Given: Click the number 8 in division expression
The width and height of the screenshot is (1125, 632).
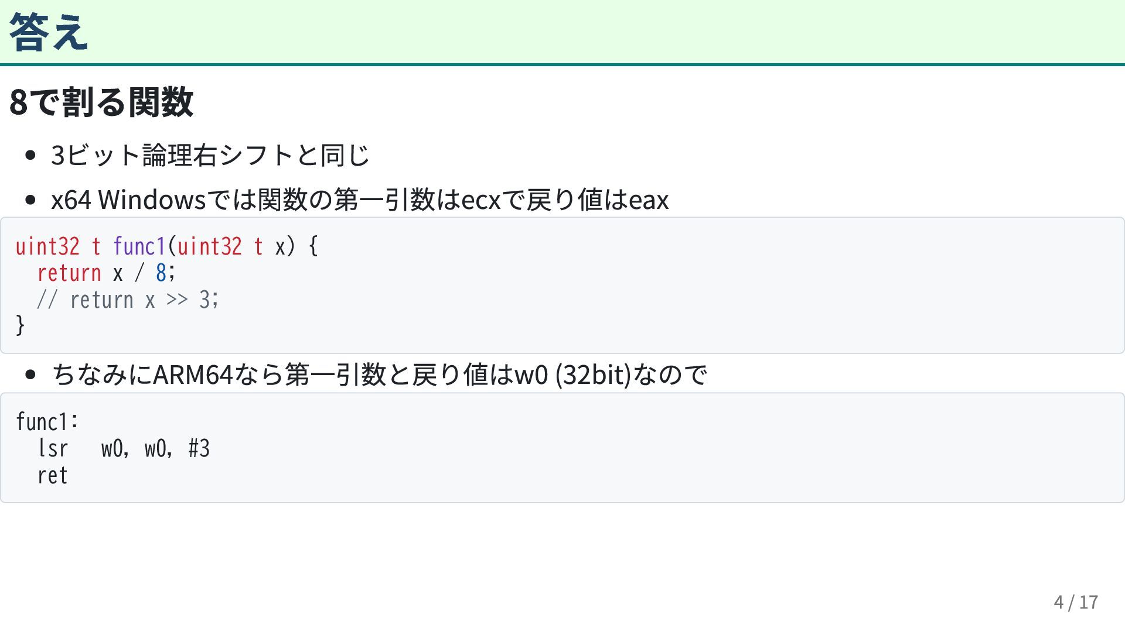Looking at the screenshot, I should 161,273.
